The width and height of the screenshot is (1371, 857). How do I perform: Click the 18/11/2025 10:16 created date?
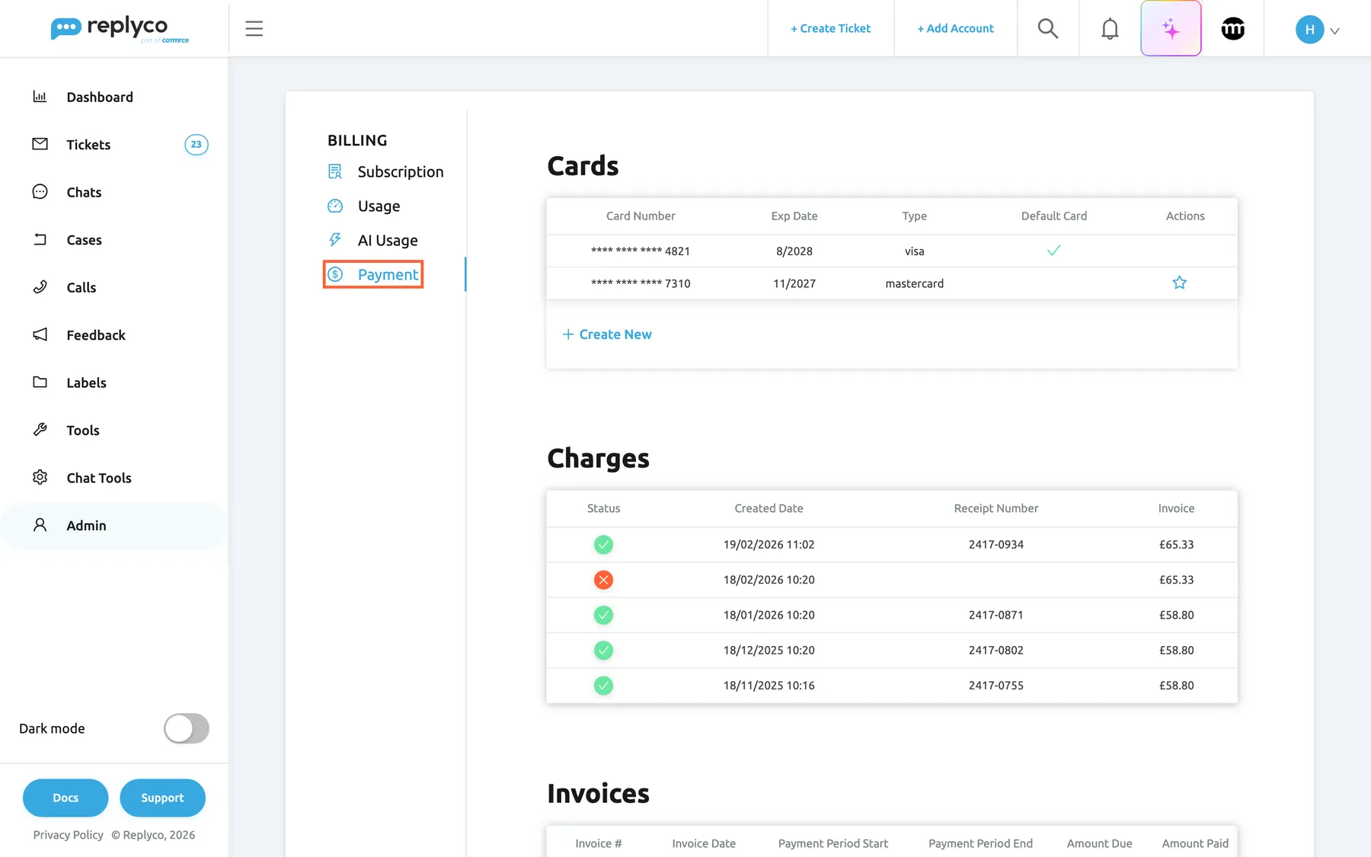[x=769, y=686]
